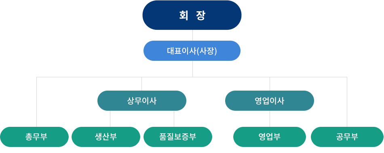Open the 상무이사 node
384x153 pixels.
142,101
